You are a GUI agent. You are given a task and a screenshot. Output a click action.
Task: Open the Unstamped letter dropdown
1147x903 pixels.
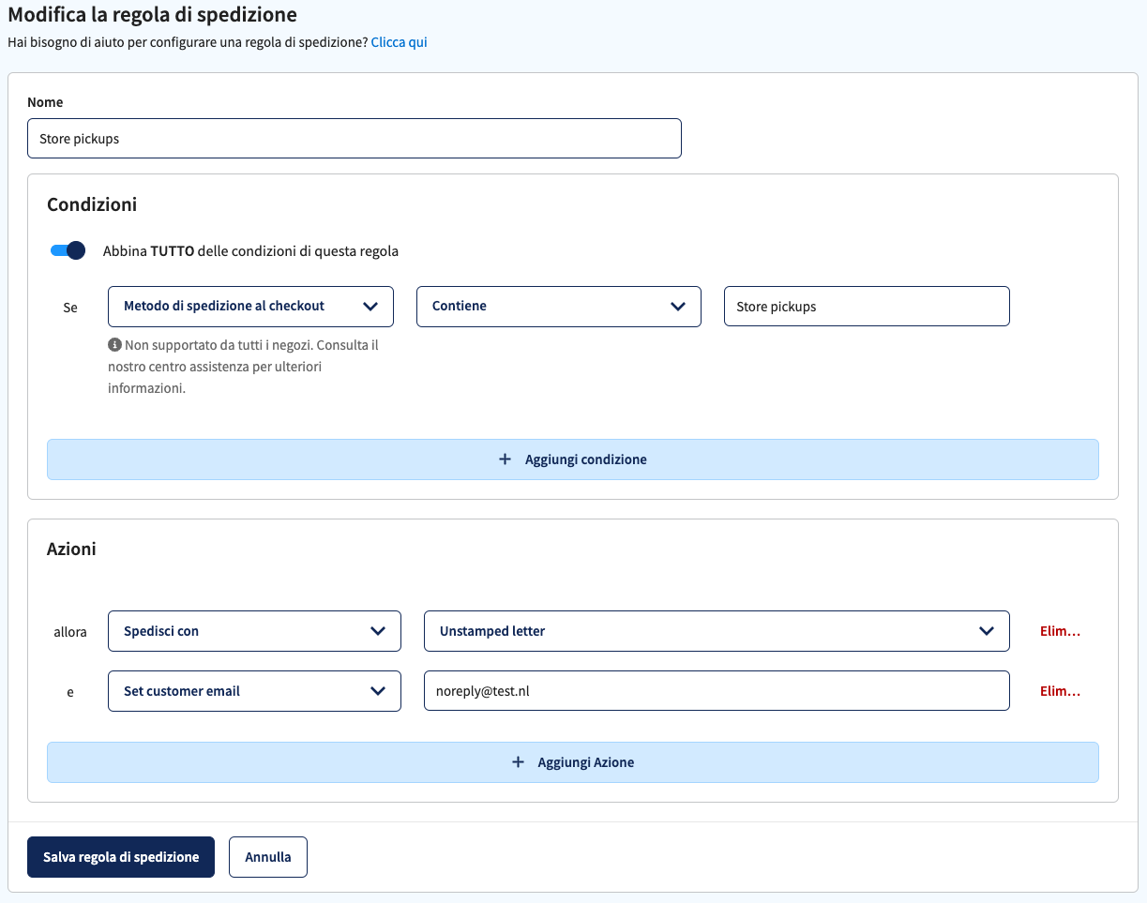pyautogui.click(x=717, y=631)
